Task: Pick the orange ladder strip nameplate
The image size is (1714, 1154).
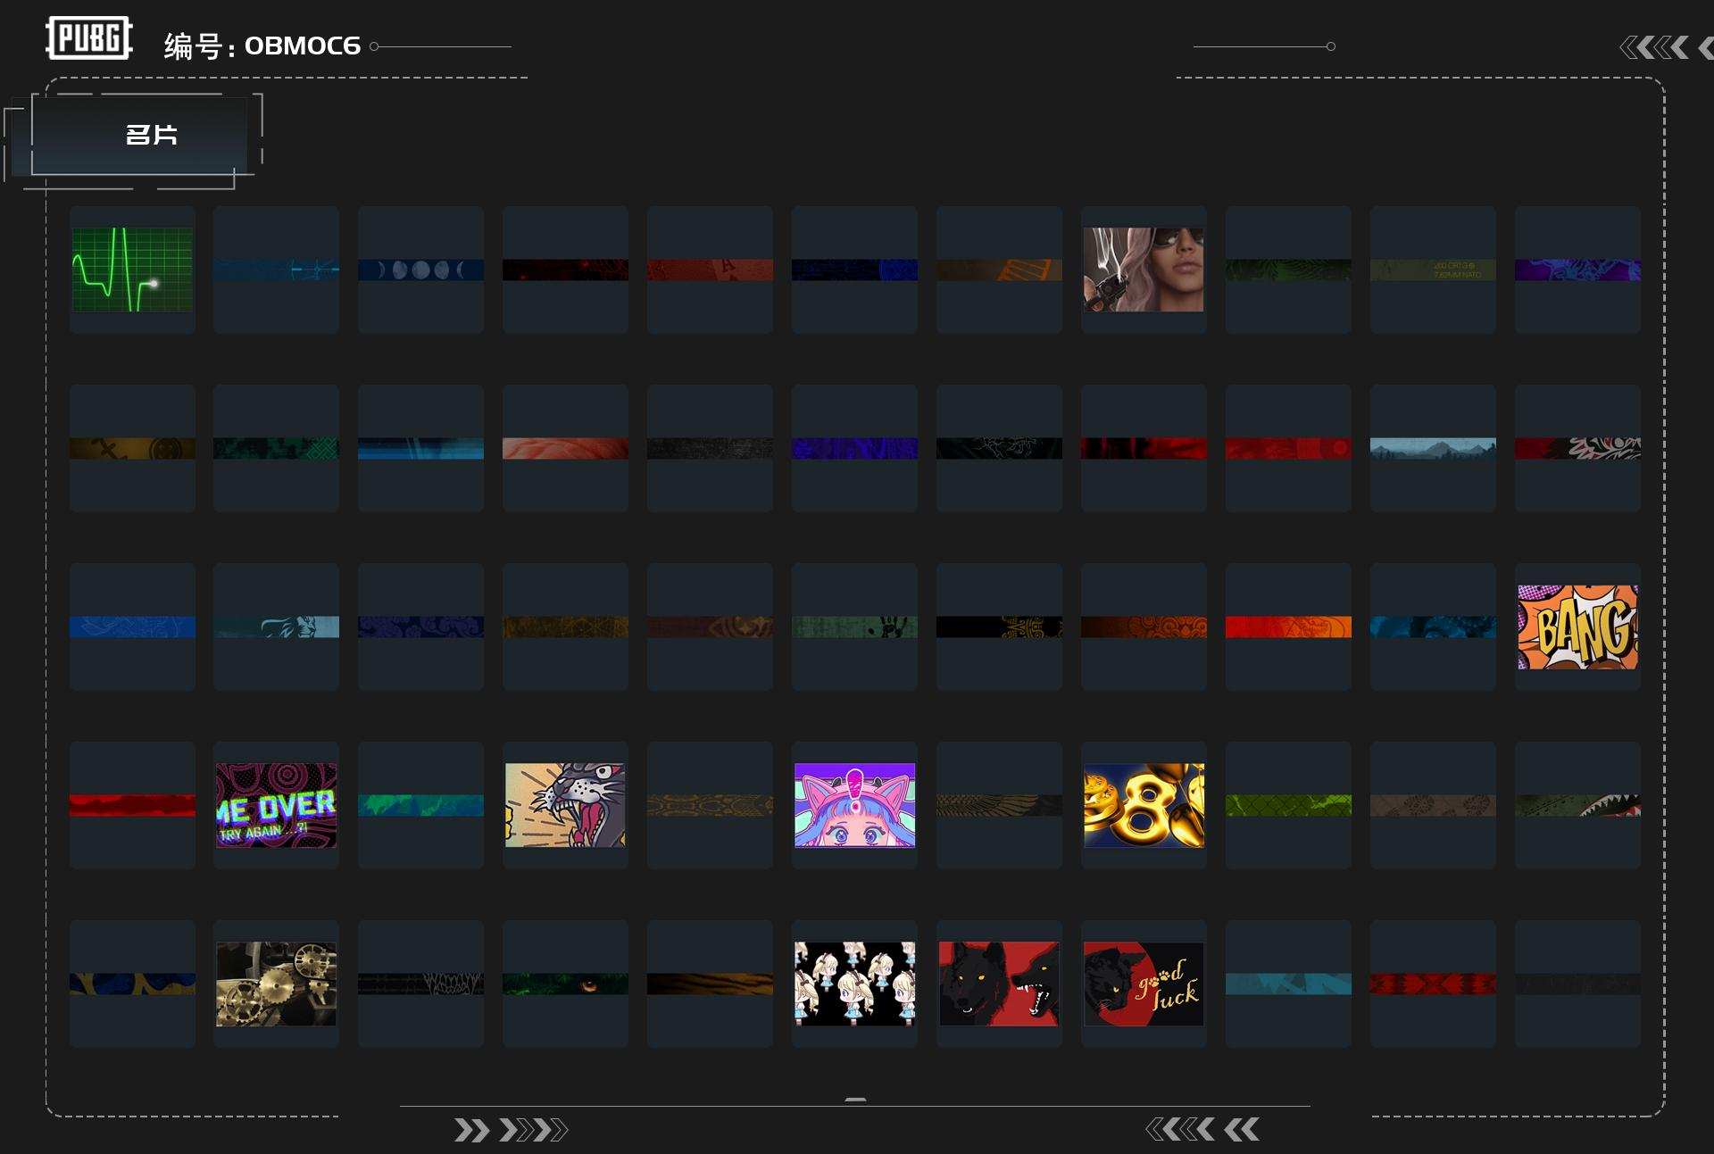Action: tap(999, 270)
